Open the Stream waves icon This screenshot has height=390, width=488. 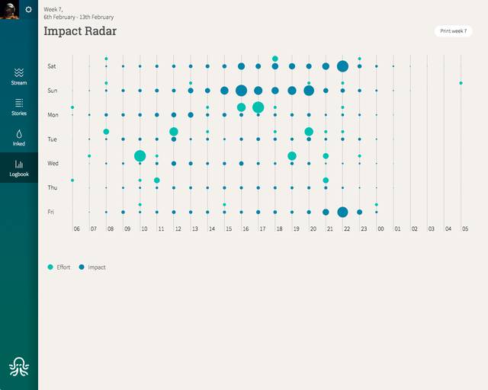[19, 72]
